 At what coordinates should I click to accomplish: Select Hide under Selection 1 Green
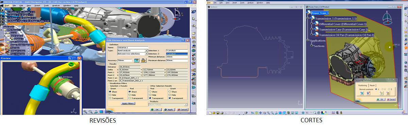[110, 95]
